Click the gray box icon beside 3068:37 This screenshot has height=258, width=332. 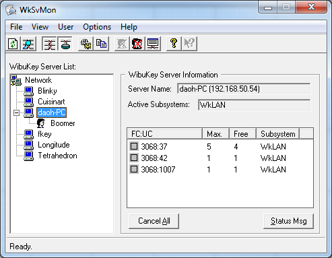coord(134,146)
